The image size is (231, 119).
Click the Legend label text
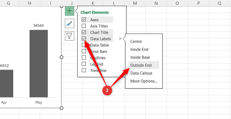click(x=97, y=64)
